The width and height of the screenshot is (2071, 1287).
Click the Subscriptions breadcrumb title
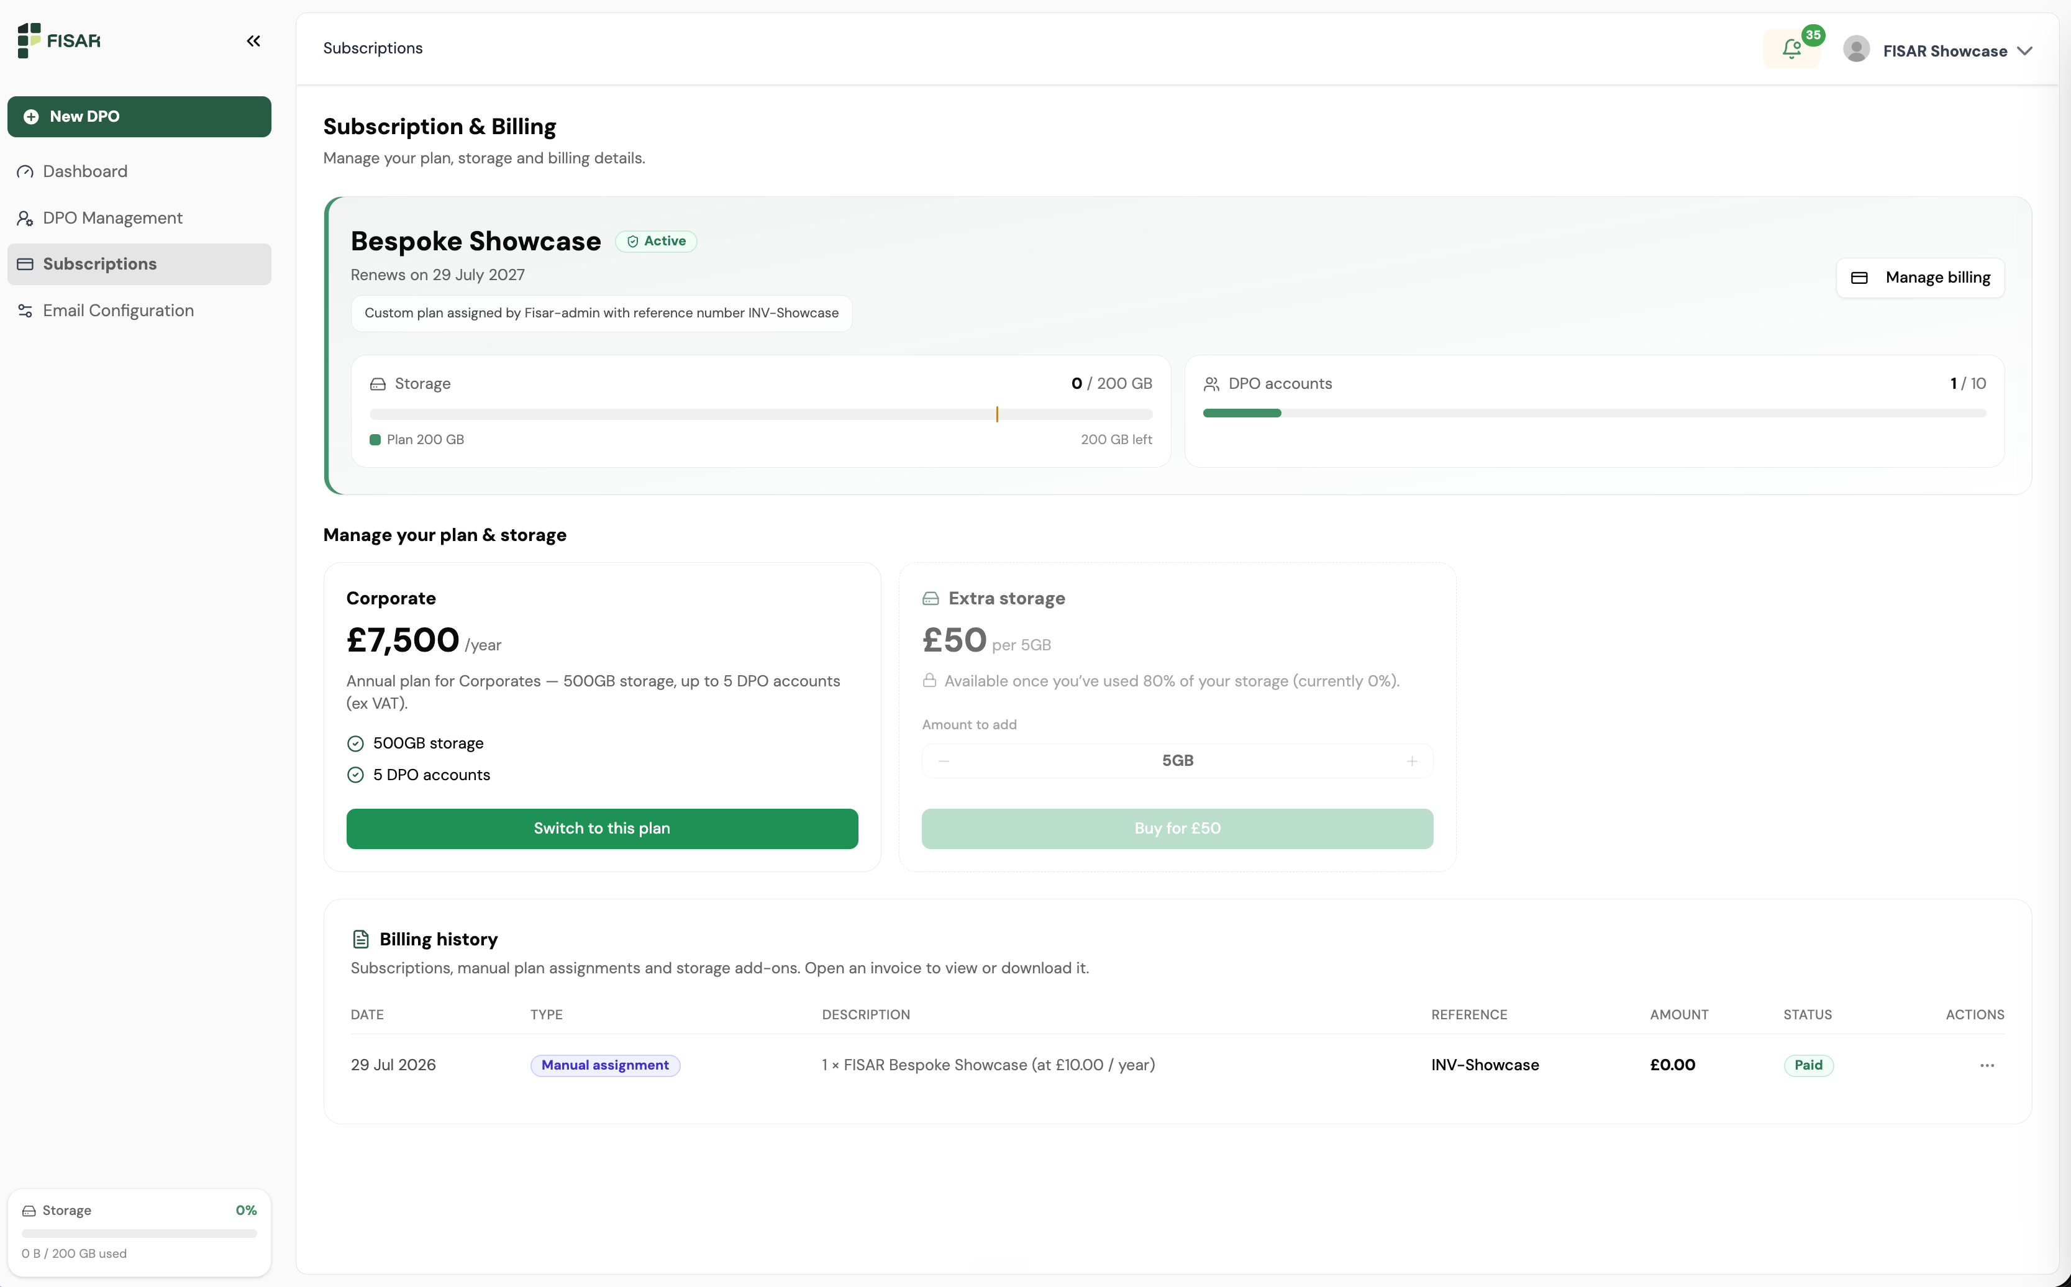click(373, 48)
